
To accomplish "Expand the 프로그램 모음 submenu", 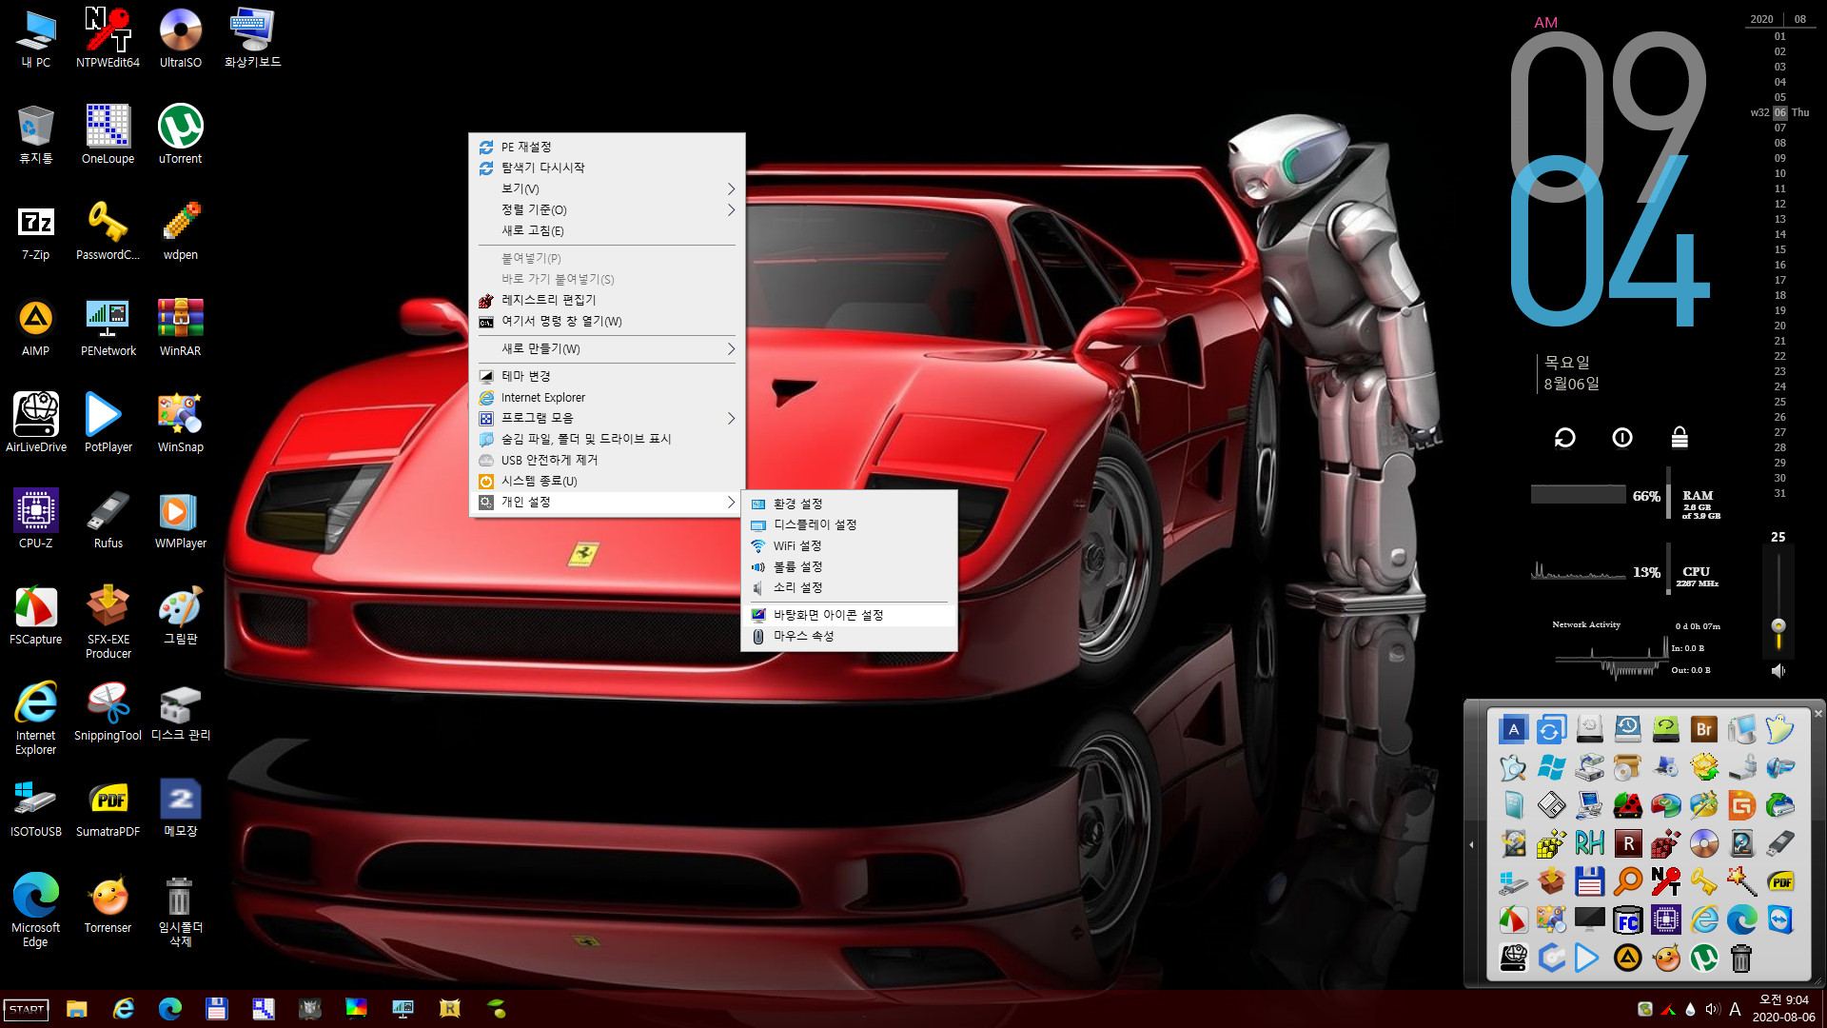I will (x=606, y=418).
